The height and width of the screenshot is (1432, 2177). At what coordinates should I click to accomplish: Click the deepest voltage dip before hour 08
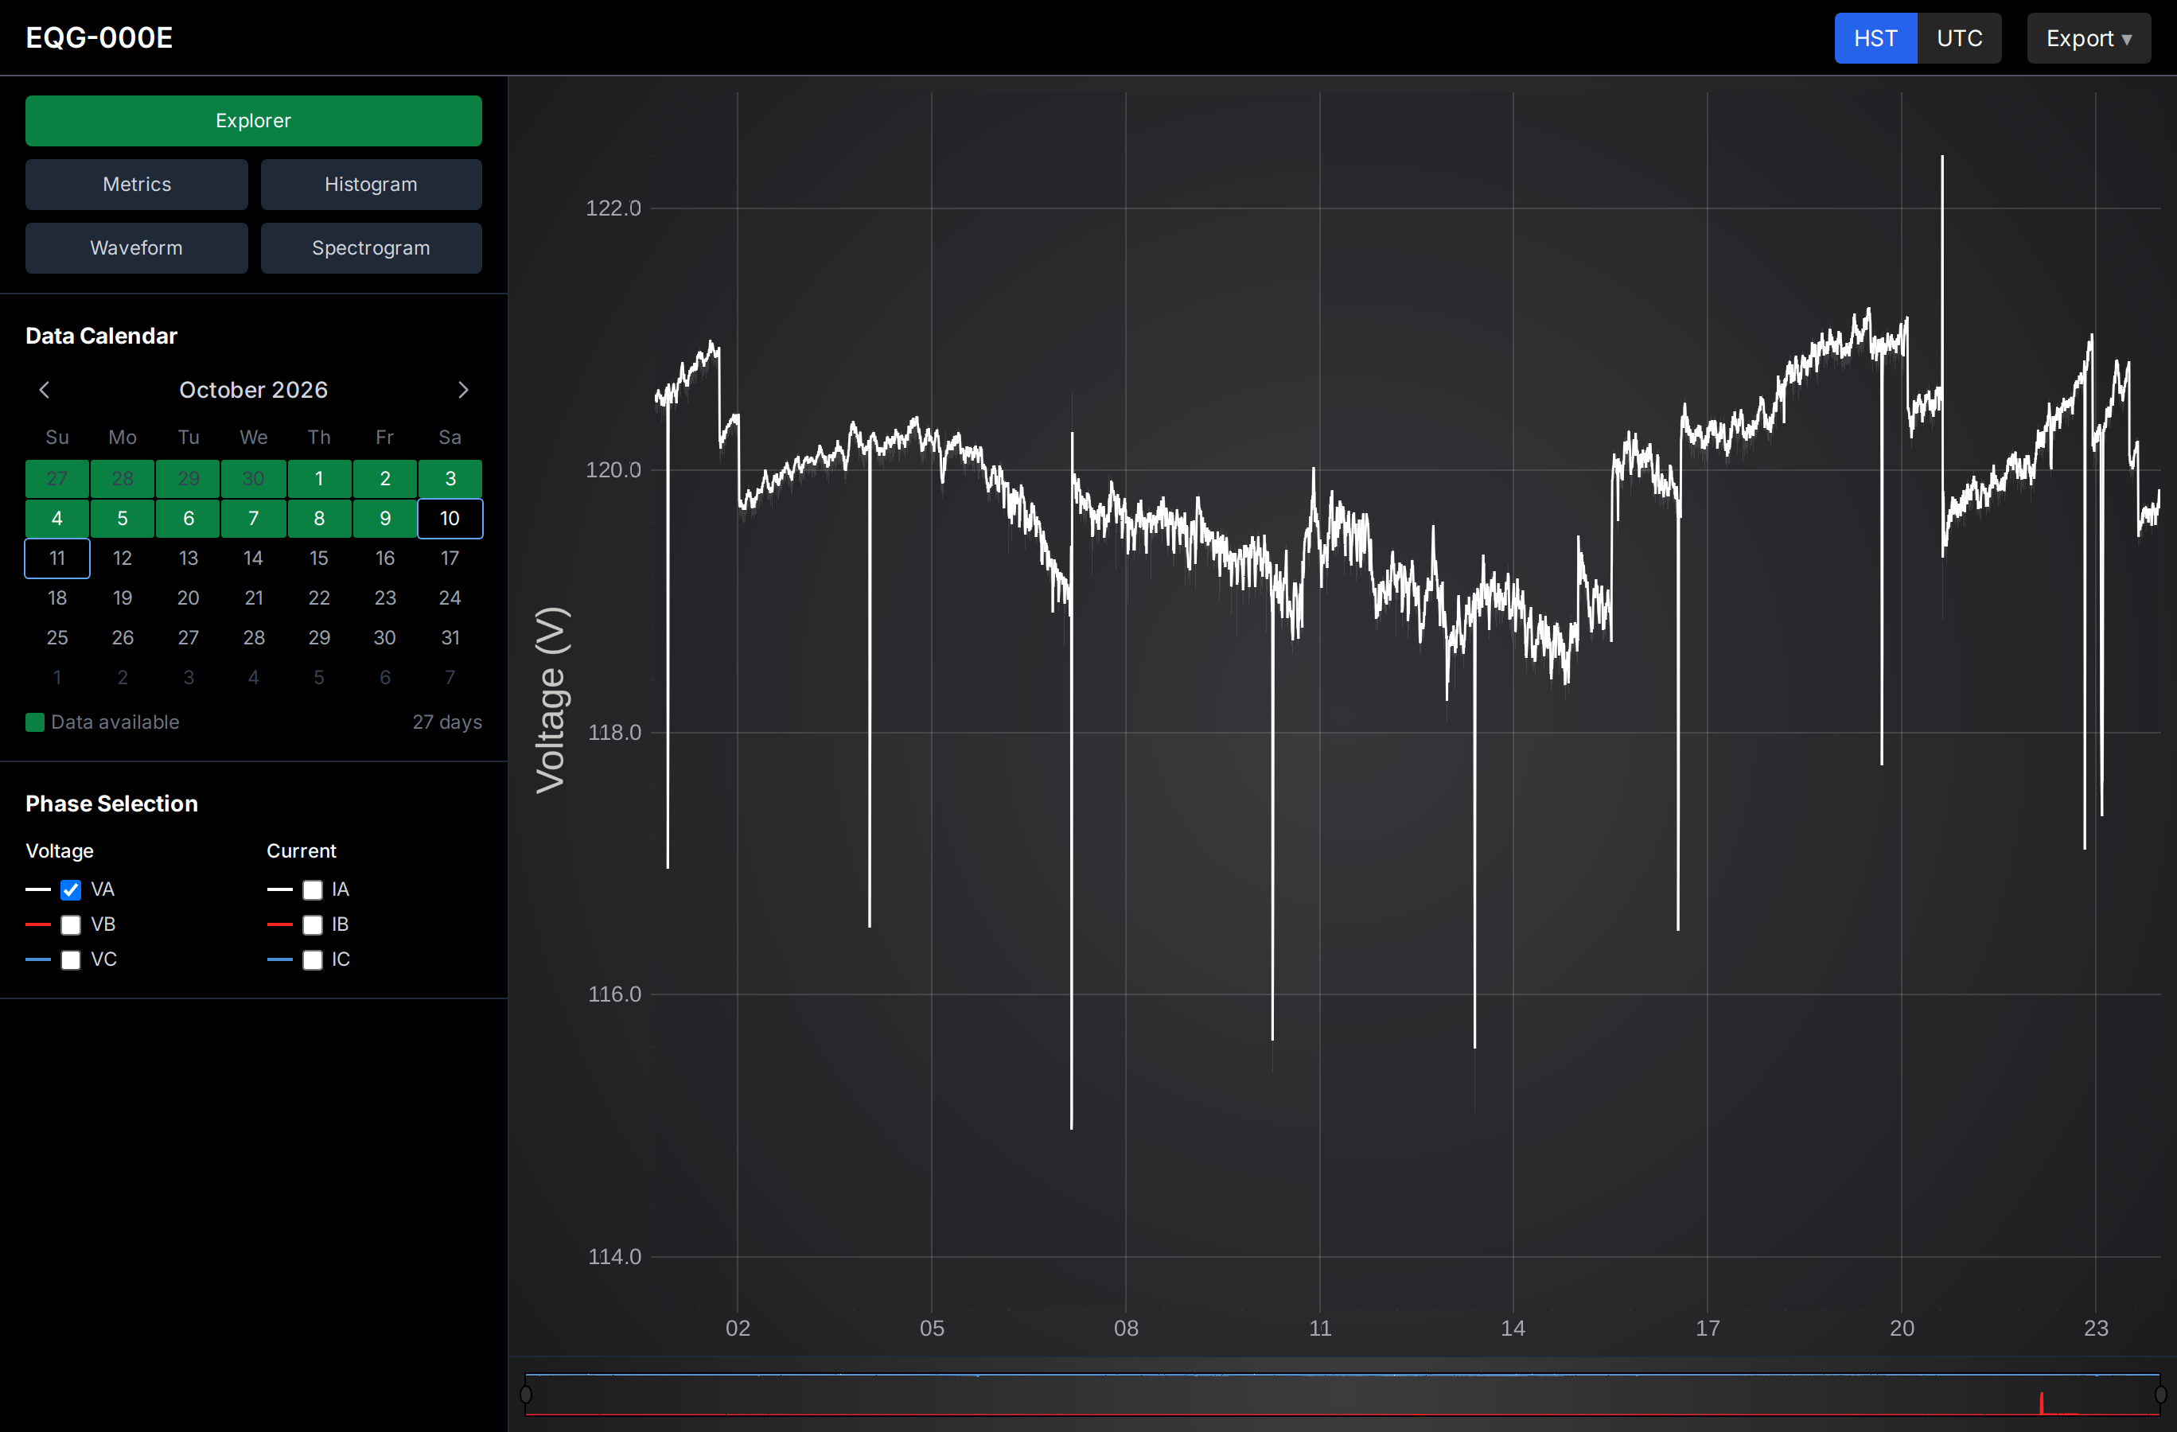pyautogui.click(x=1071, y=869)
